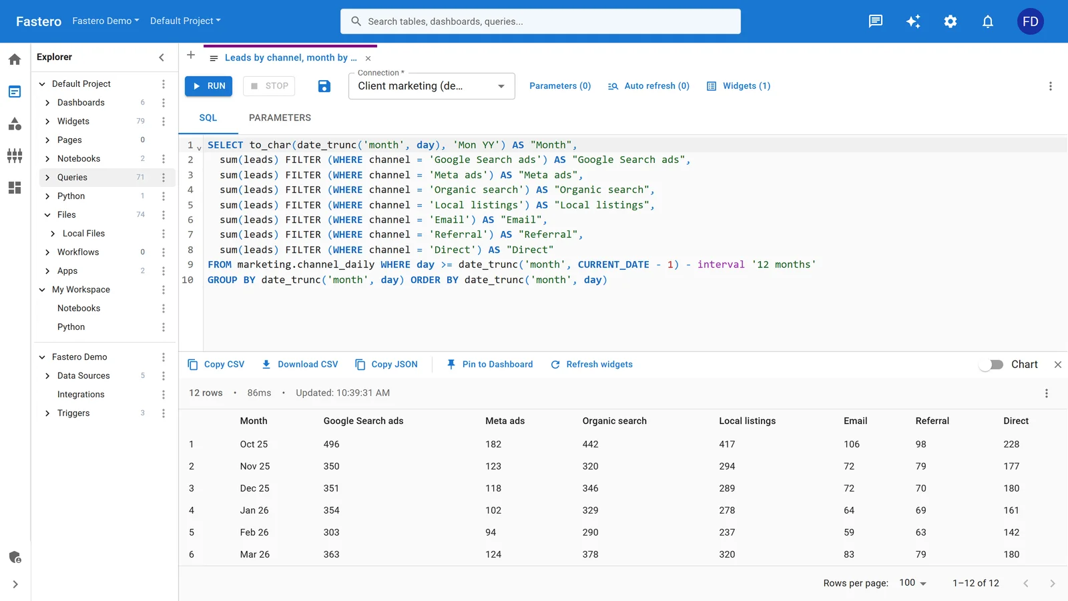Open the query editor more options menu
The height and width of the screenshot is (601, 1068).
(1051, 86)
